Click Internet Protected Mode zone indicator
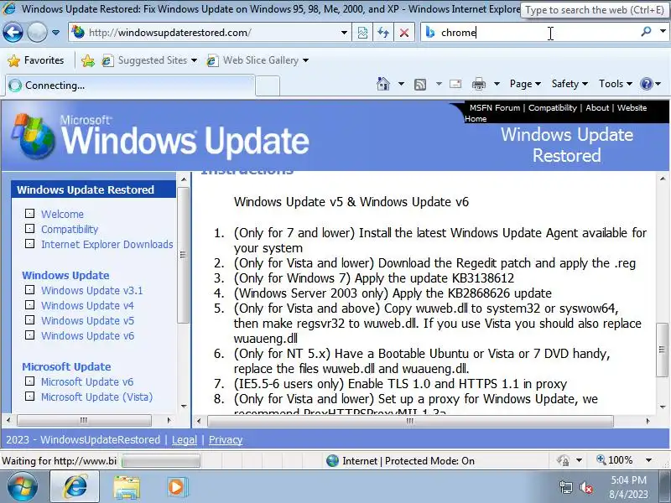 coord(401,460)
